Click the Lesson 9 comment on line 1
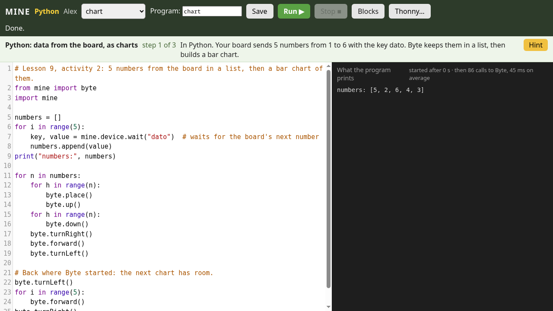The image size is (553, 311). pos(169,73)
